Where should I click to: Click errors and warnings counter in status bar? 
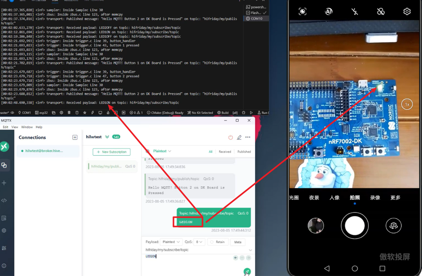(x=136, y=113)
